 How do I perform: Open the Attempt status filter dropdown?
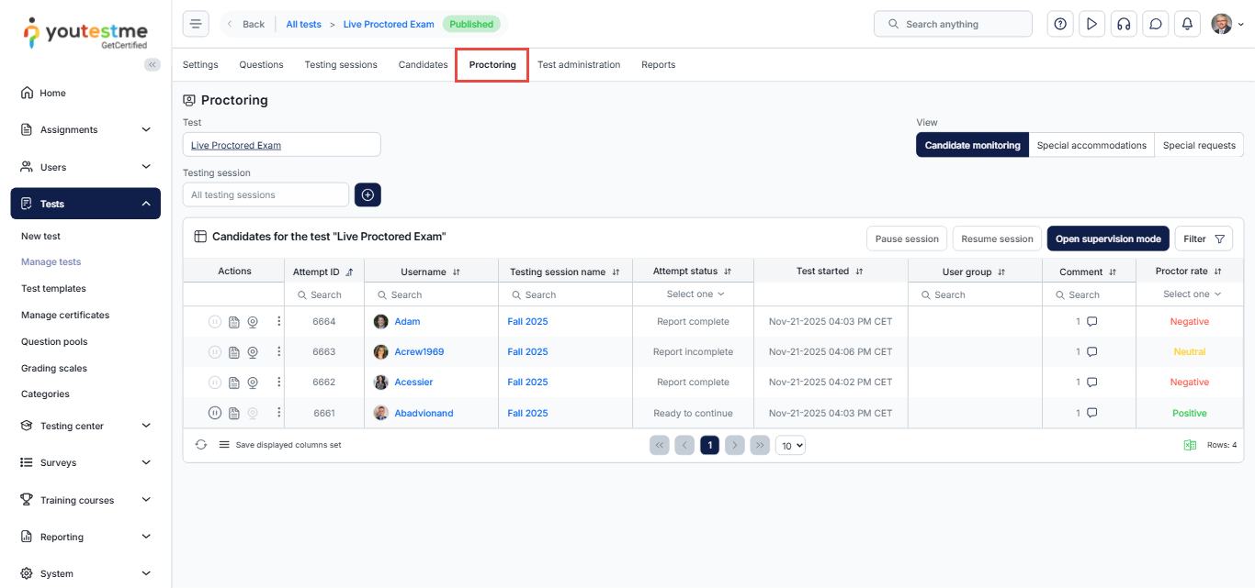pyautogui.click(x=695, y=294)
